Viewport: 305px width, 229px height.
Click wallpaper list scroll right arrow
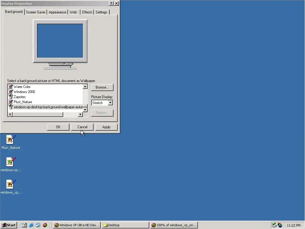pyautogui.click(x=80, y=114)
